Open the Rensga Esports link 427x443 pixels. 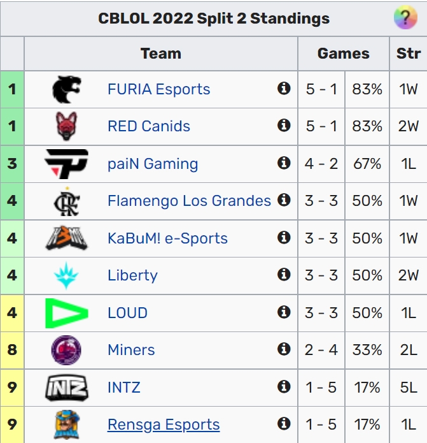click(164, 425)
